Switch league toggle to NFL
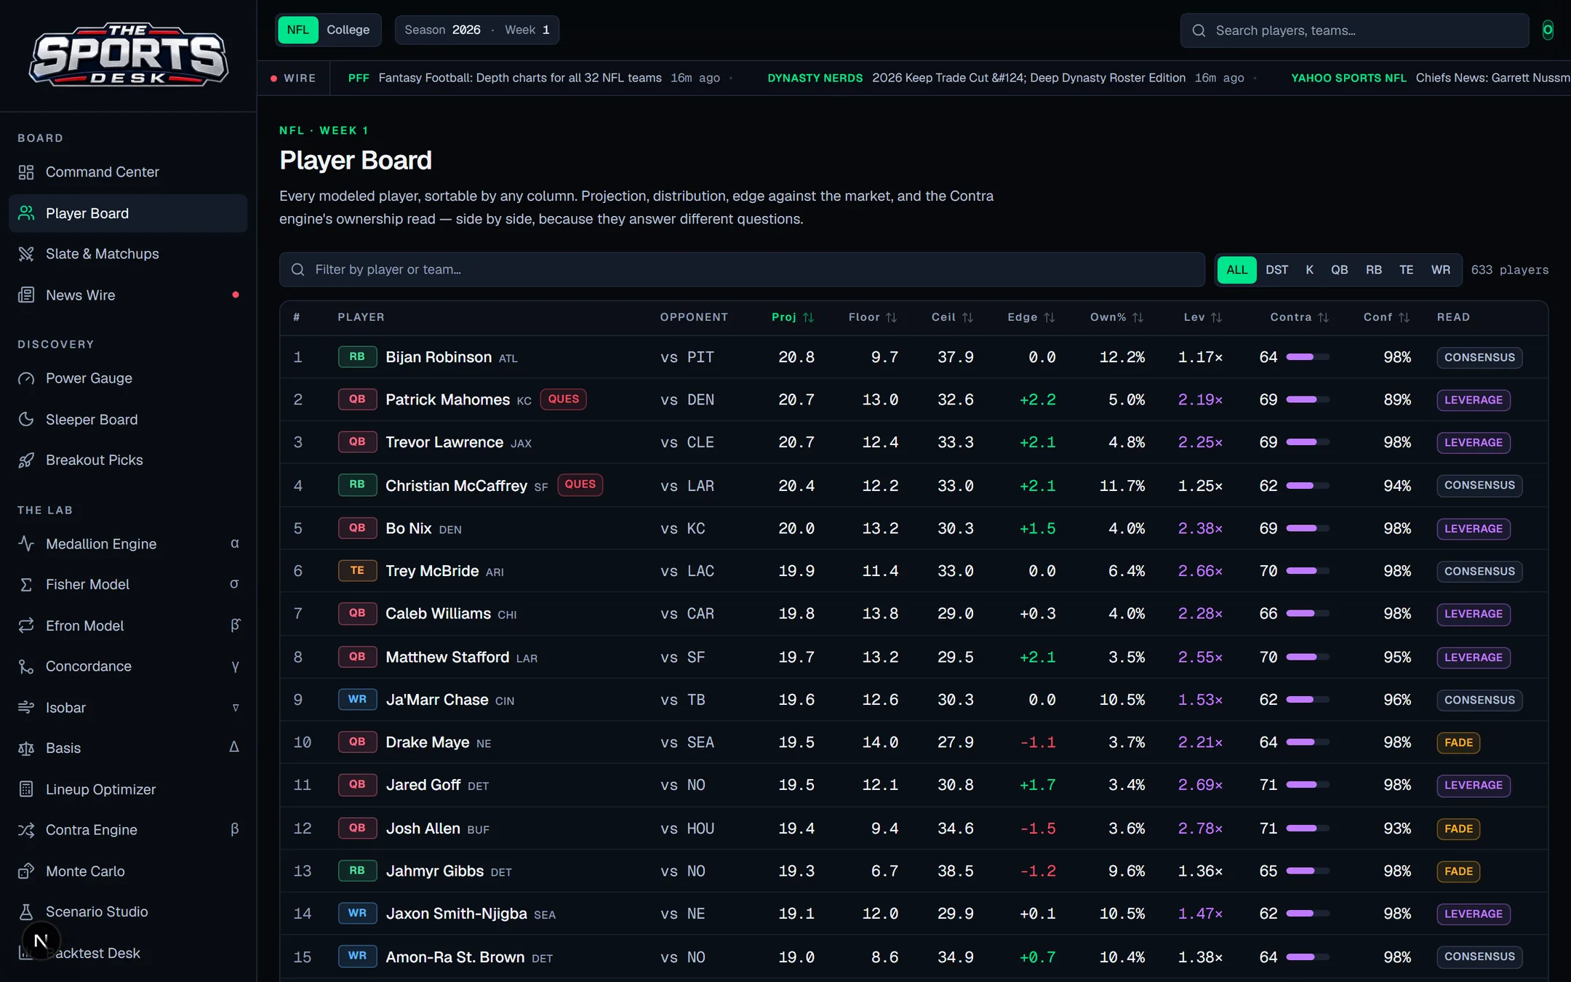 (297, 30)
